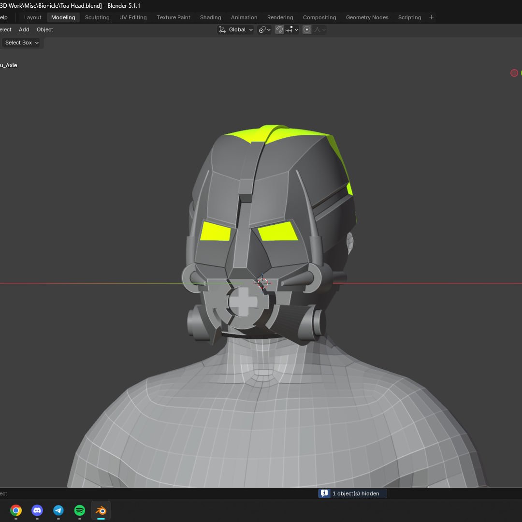
Task: Click the Blender icon in the taskbar
Action: [101, 510]
